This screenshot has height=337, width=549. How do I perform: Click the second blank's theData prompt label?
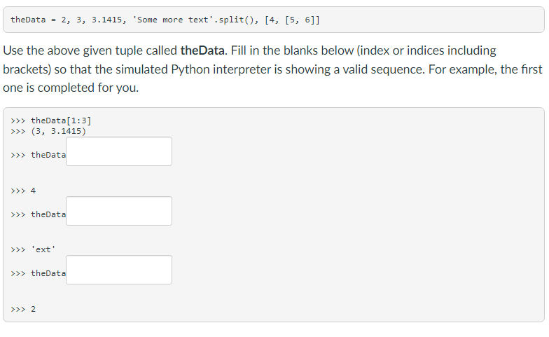point(48,214)
